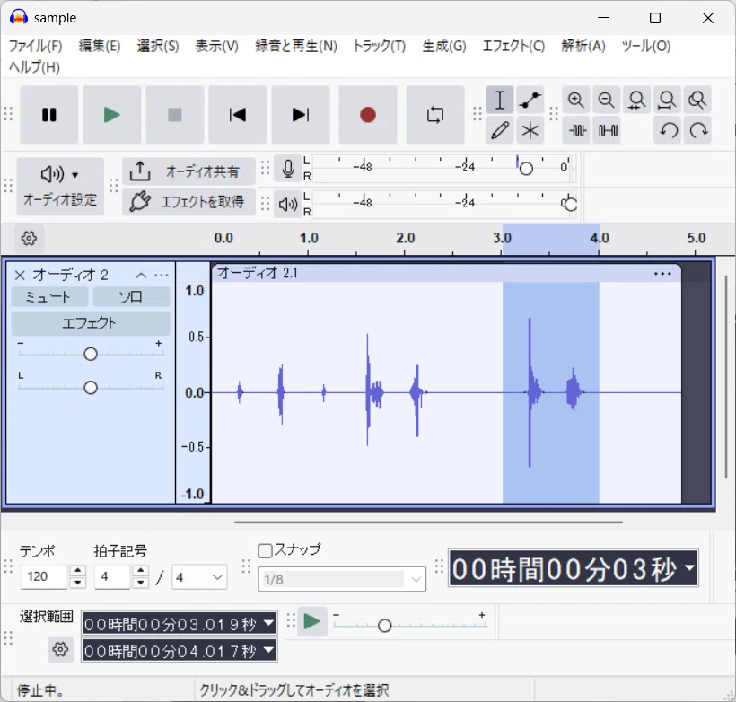Enable the スナップ snap checkbox

265,550
